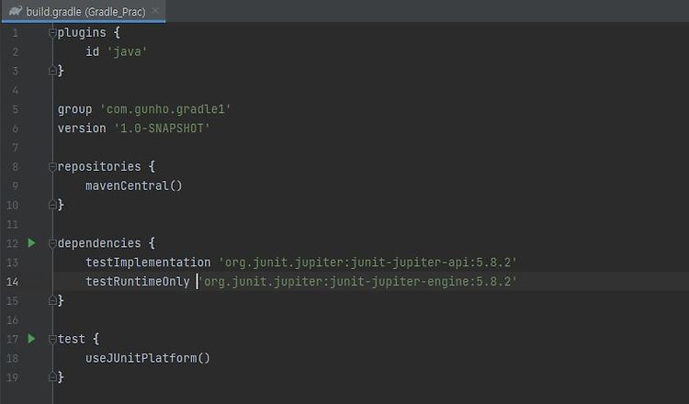This screenshot has height=404, width=689.
Task: Click the repositories closing brace fold marker
Action: (52, 205)
